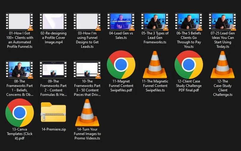The height and width of the screenshot is (151, 241).
Task: Select the 14-Premiere.zip folder icon
Action: [53, 112]
